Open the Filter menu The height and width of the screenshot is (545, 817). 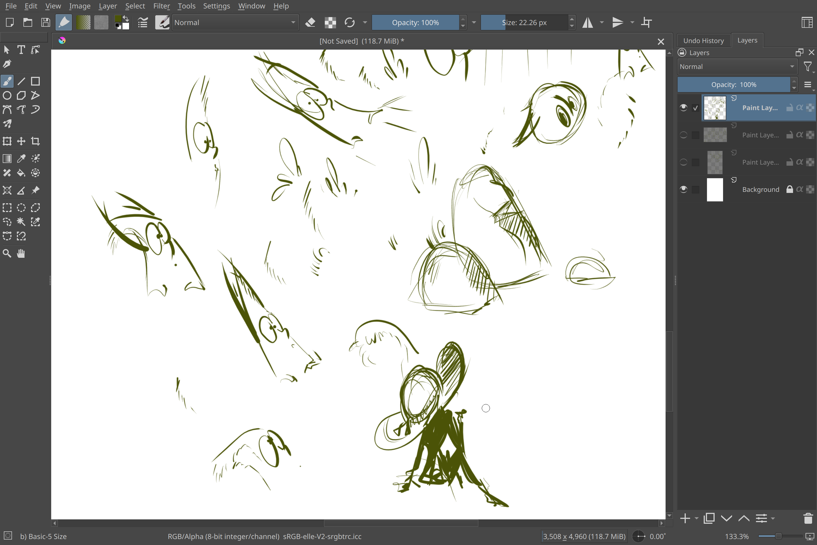click(161, 6)
